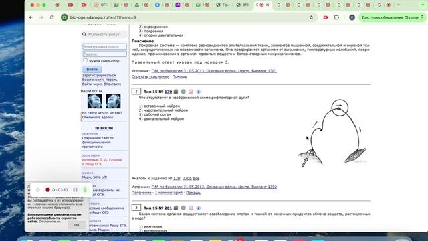Click the blue info icon for task № 170

[x=199, y=92]
